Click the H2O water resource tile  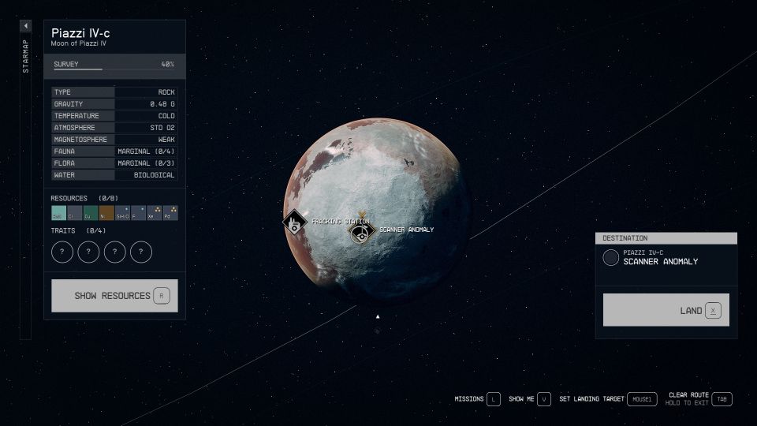pos(59,213)
